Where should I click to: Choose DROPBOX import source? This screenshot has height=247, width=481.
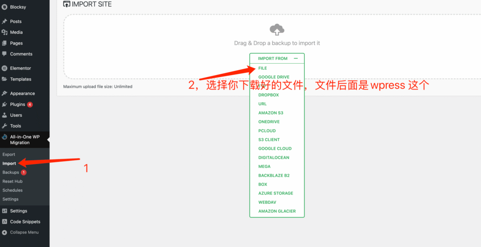click(268, 95)
